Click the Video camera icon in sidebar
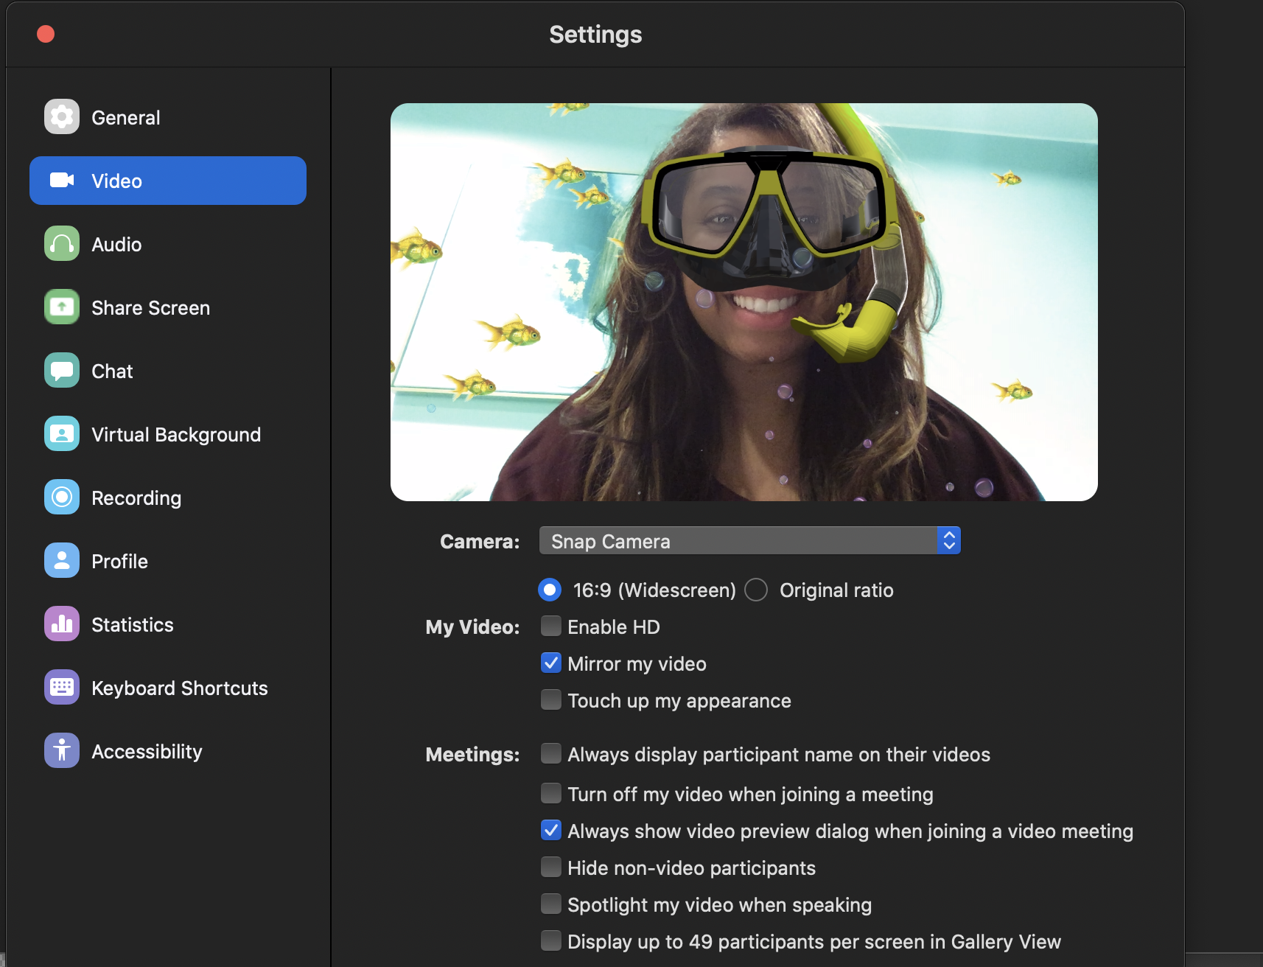This screenshot has height=967, width=1263. pyautogui.click(x=62, y=180)
